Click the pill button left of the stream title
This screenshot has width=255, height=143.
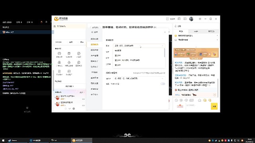point(95,27)
